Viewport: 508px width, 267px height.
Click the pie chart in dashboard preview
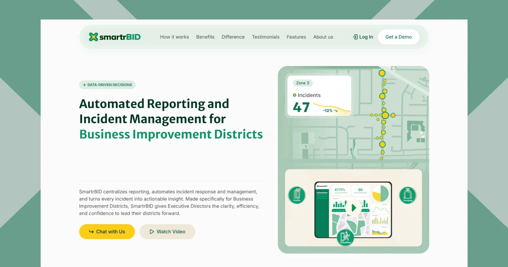coord(380,194)
